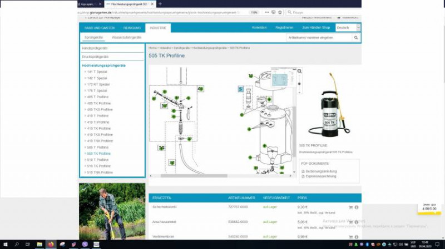This screenshot has height=249, width=445.
Task: Open Handsprühgeräte category in sidebar
Action: [x=95, y=48]
